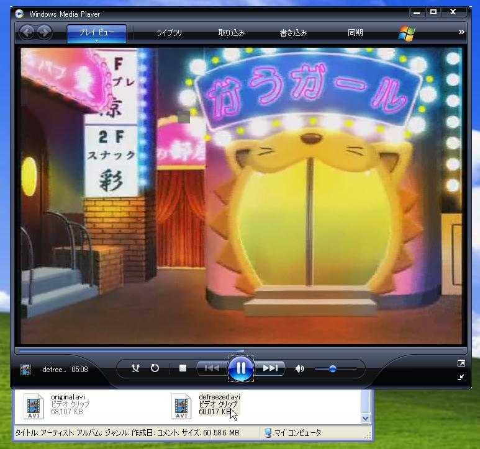480x449 pixels.
Task: Toggle shuffle mode
Action: [135, 368]
